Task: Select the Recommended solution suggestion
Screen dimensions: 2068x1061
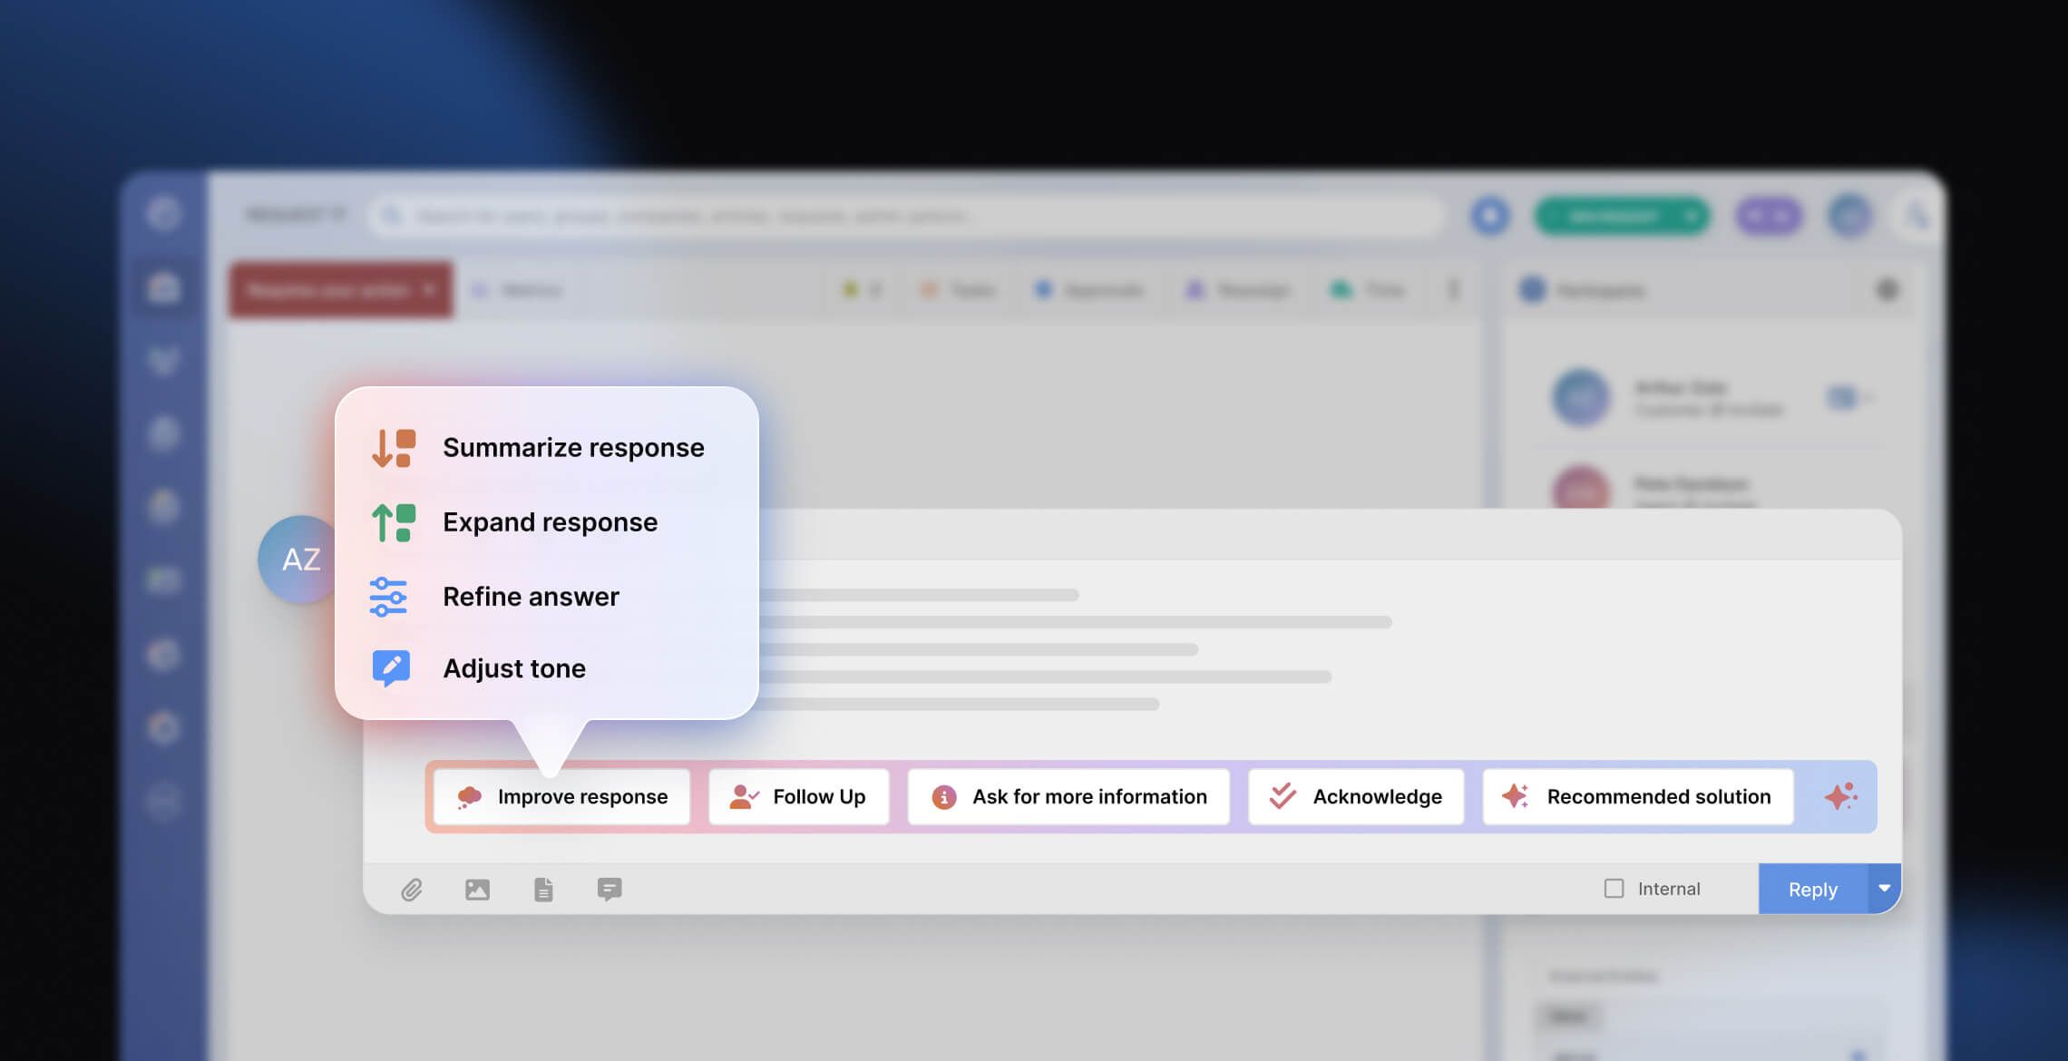Action: (1636, 796)
